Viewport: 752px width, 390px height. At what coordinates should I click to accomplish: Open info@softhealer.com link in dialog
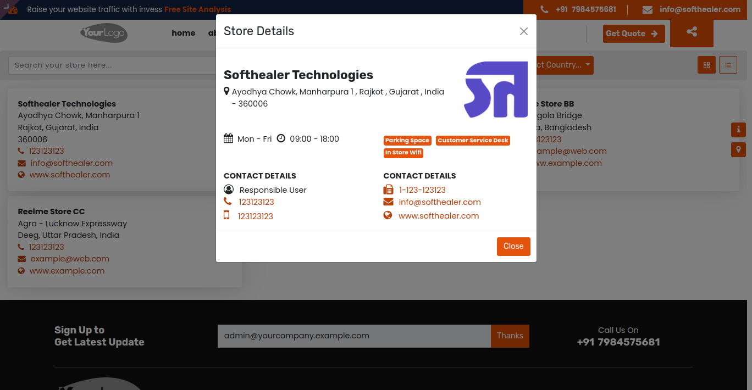click(x=440, y=202)
